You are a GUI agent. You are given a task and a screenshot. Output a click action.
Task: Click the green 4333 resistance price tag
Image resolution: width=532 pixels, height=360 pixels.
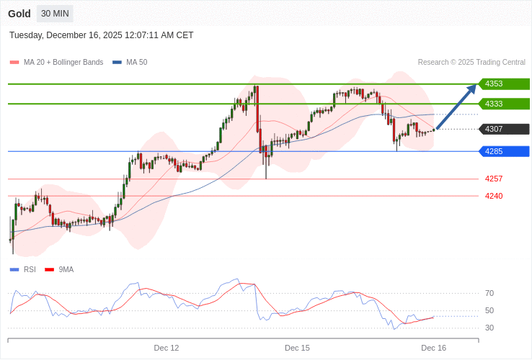(504, 104)
